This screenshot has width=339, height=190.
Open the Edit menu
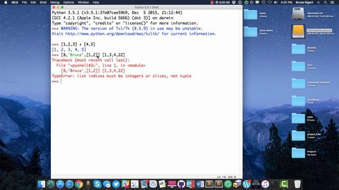33,2
